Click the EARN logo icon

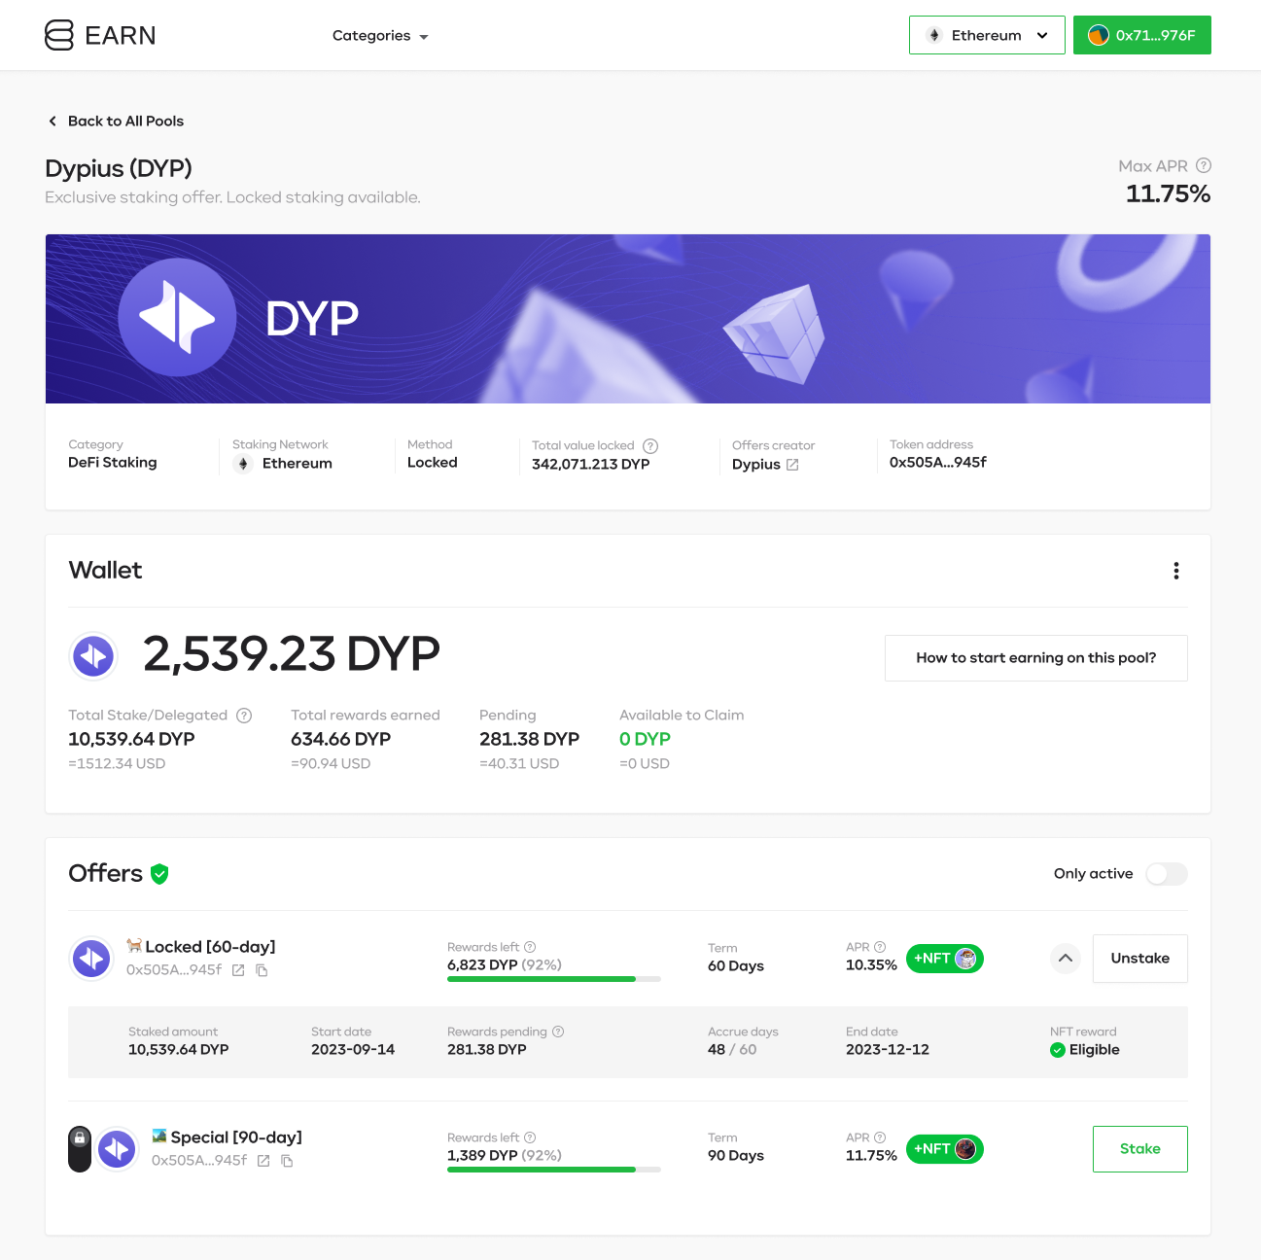(x=59, y=35)
